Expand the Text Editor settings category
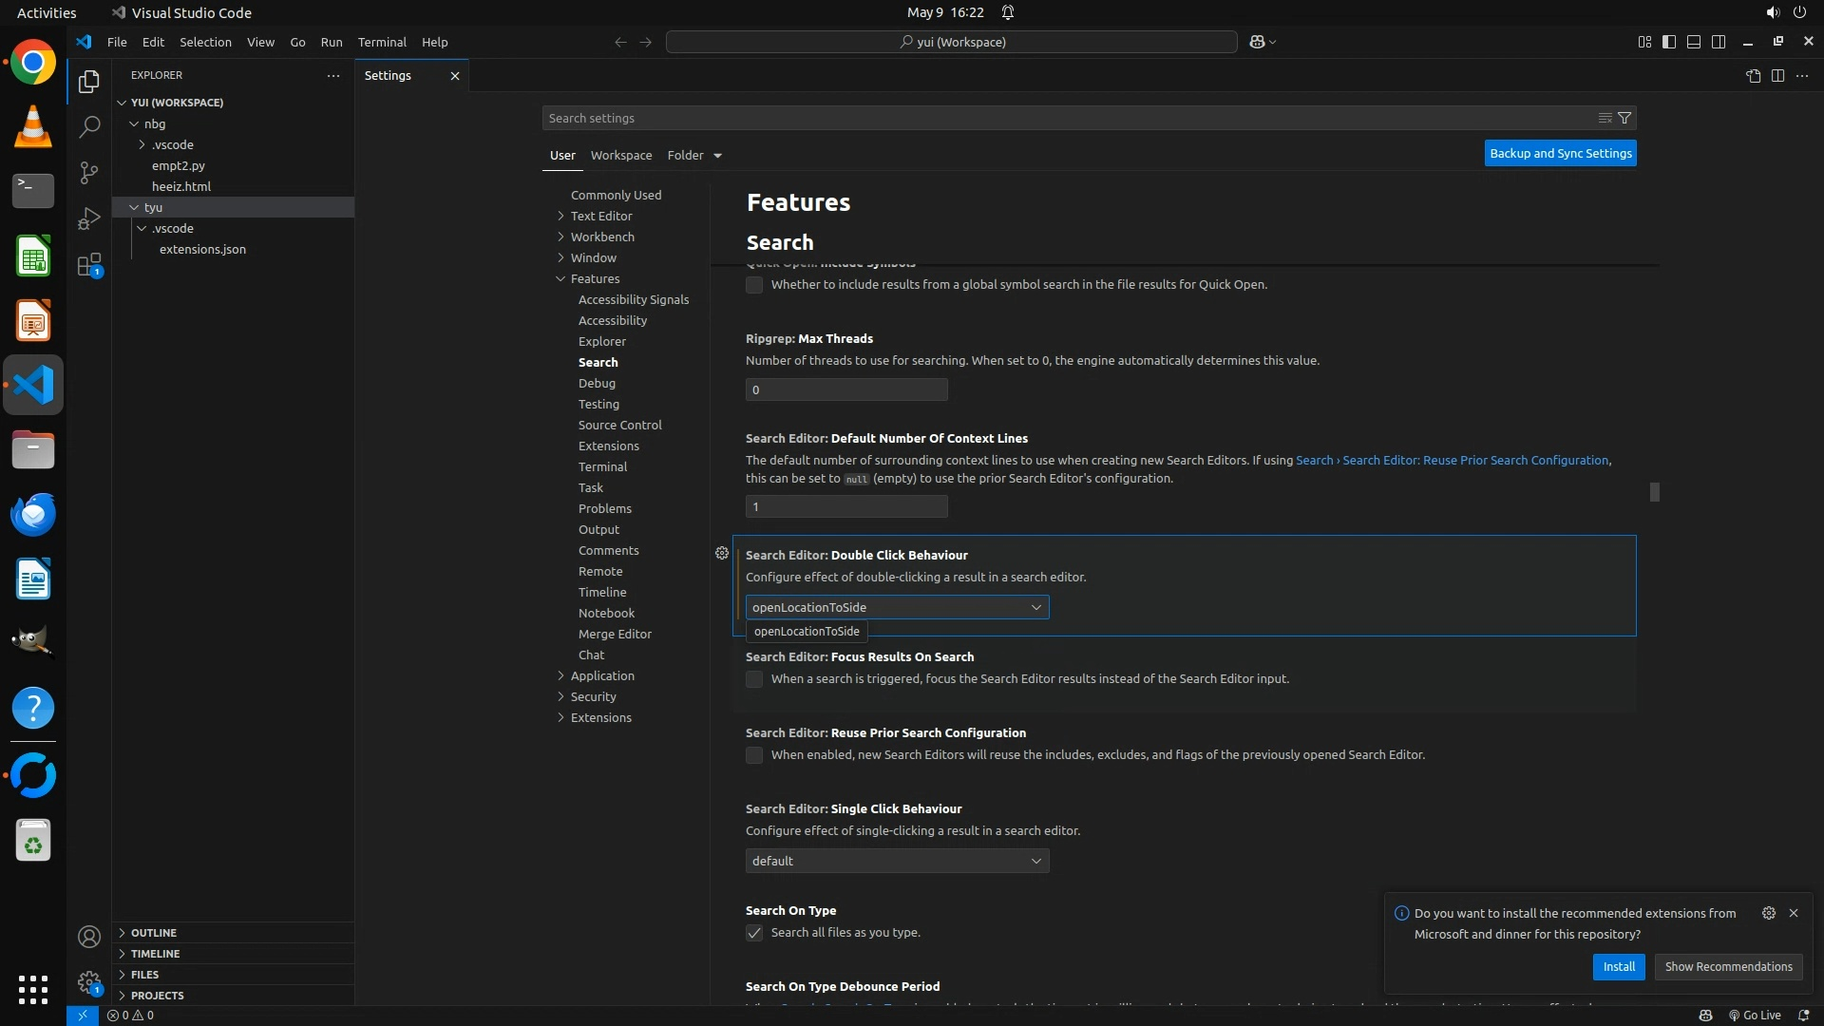The image size is (1824, 1026). (600, 216)
